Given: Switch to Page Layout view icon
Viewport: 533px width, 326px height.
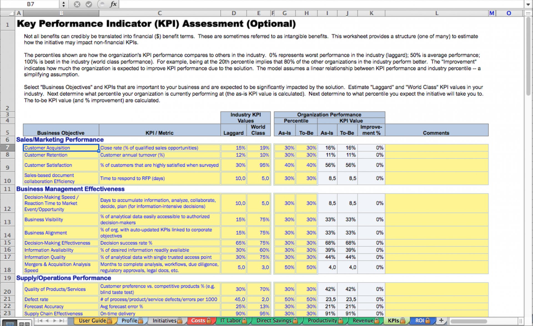Looking at the screenshot, I should [24, 324].
